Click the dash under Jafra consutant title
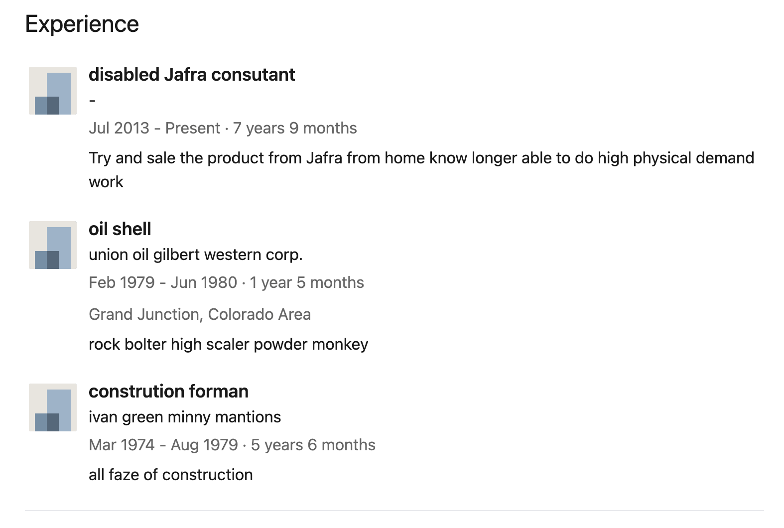This screenshot has height=528, width=784. tap(92, 101)
